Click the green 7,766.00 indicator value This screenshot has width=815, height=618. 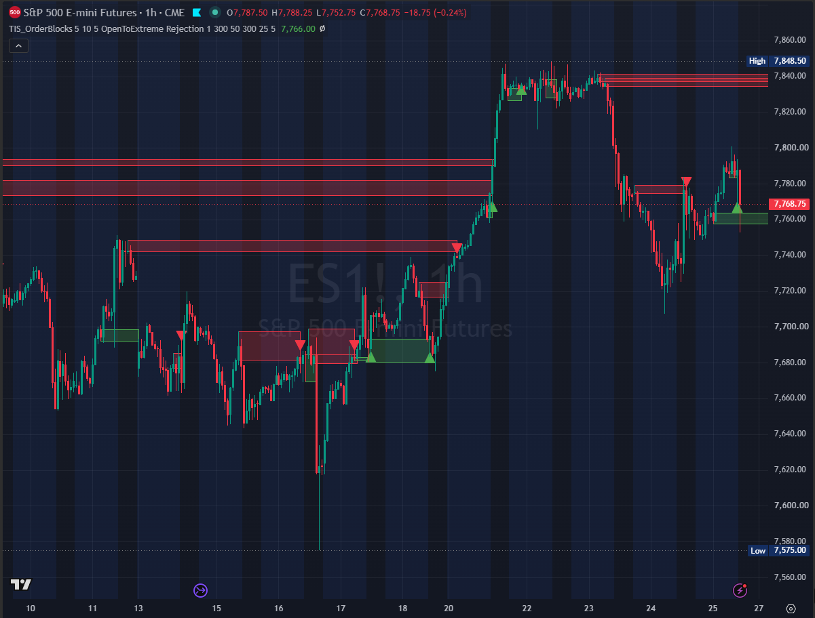coord(299,28)
